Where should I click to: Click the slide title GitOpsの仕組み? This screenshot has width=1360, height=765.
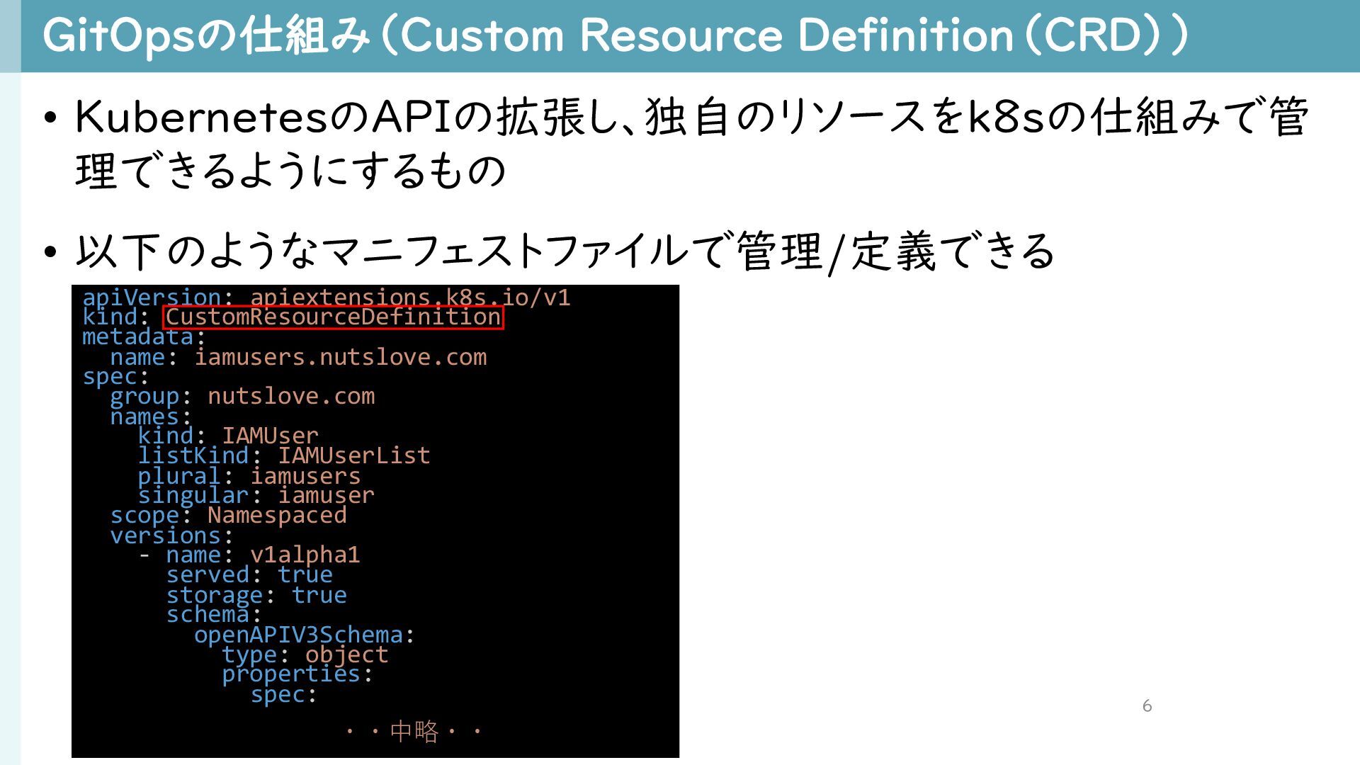click(x=205, y=35)
